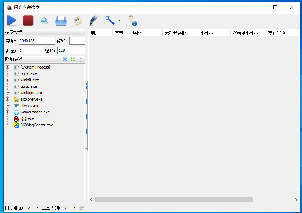Click the printer toolbar icon
This screenshot has width=302, height=213.
(61, 21)
